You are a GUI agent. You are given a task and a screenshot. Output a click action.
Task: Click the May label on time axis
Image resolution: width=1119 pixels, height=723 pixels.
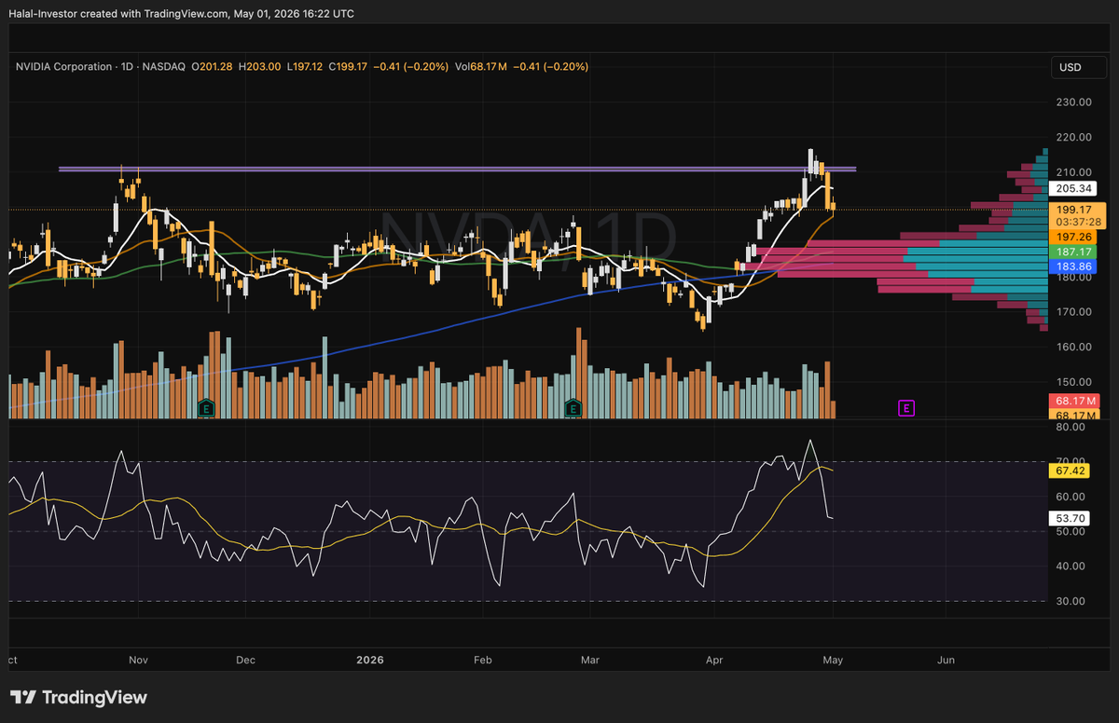point(833,660)
